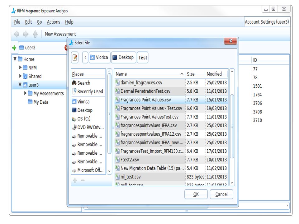This screenshot has height=224, width=299.
Task: Click the file list vertical scrollbar thumb
Action: pyautogui.click(x=232, y=126)
